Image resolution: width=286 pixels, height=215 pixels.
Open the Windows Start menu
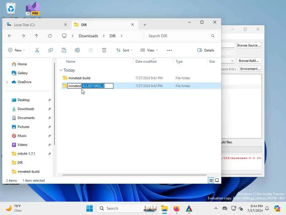(x=89, y=208)
